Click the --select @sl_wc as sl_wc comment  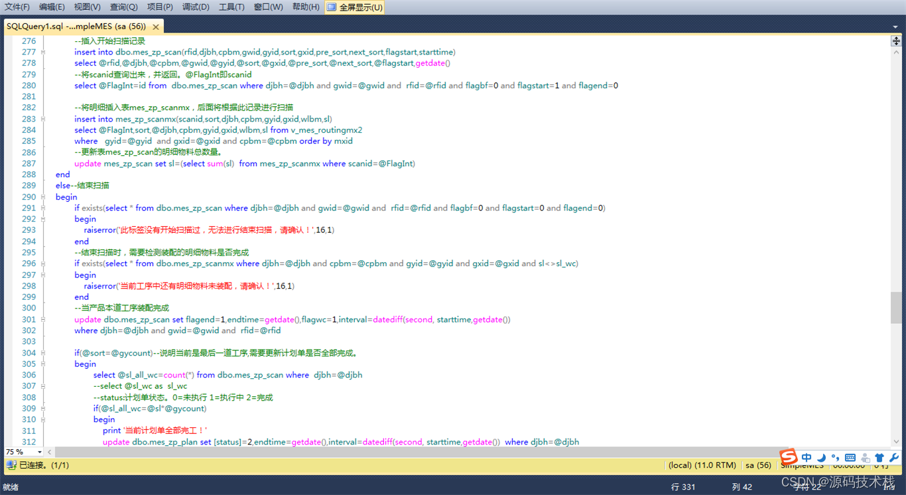[140, 386]
